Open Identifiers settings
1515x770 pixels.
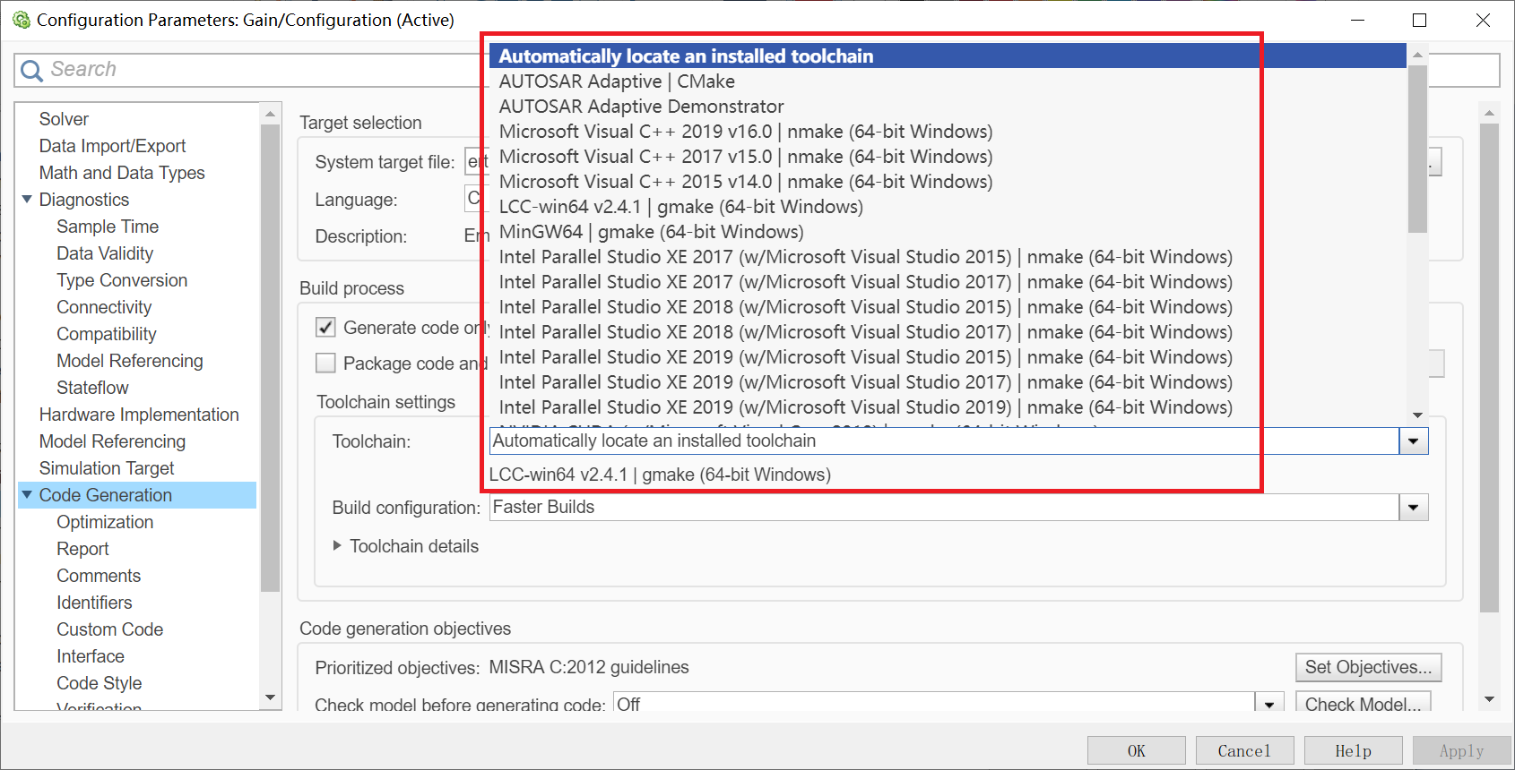(94, 603)
